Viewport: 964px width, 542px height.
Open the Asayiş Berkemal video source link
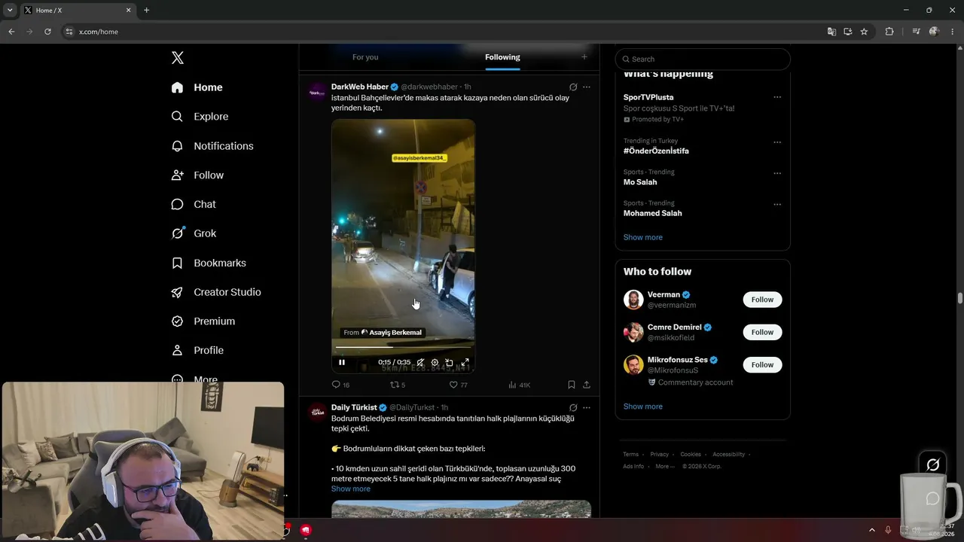(383, 333)
